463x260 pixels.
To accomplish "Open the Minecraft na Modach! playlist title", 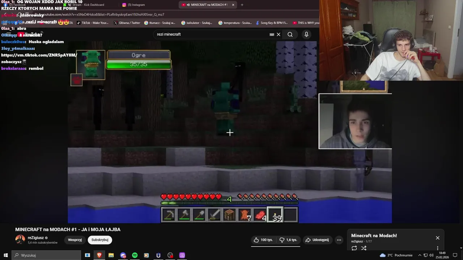I will (x=374, y=235).
